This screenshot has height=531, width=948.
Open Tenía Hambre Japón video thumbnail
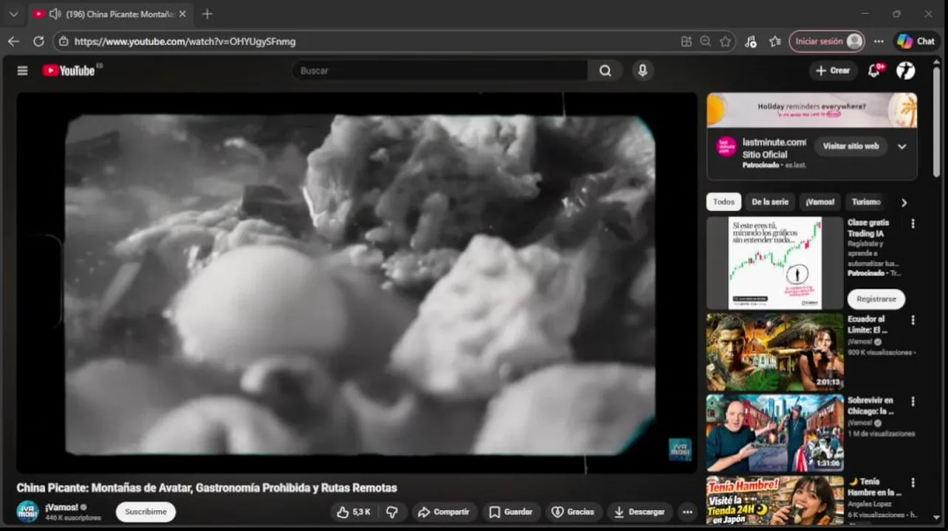774,501
